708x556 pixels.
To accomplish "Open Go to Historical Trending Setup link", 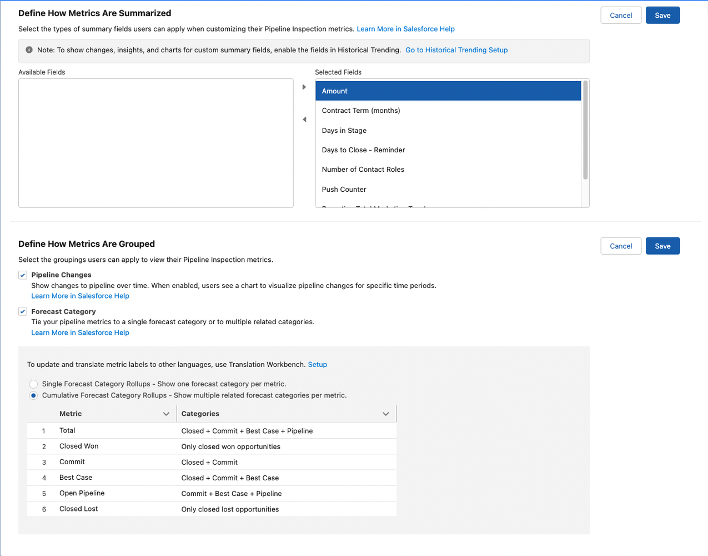I will tap(456, 50).
